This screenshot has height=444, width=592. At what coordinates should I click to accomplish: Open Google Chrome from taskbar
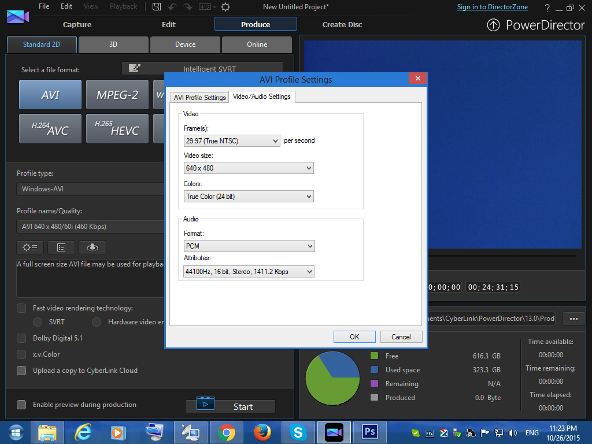[226, 432]
